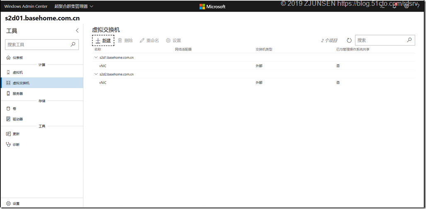Sort by 网络适配器 column header
The width and height of the screenshot is (426, 209).
(184, 49)
